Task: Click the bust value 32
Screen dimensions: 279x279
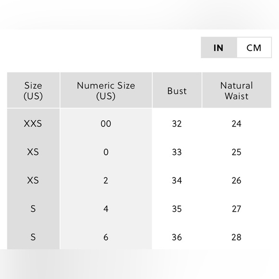Action: pos(177,124)
